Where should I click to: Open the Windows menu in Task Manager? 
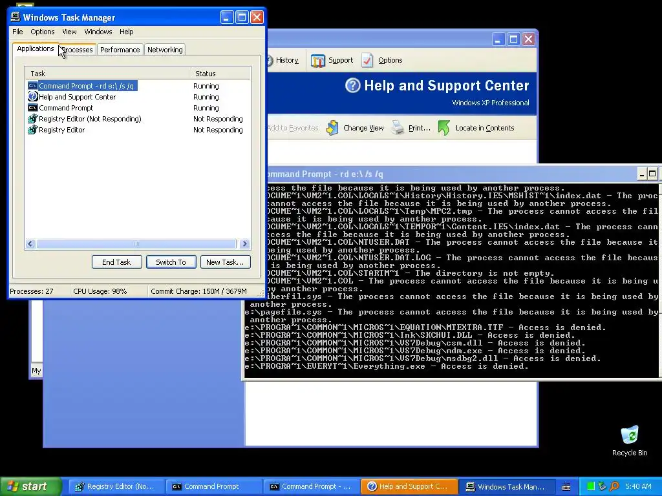tap(98, 32)
